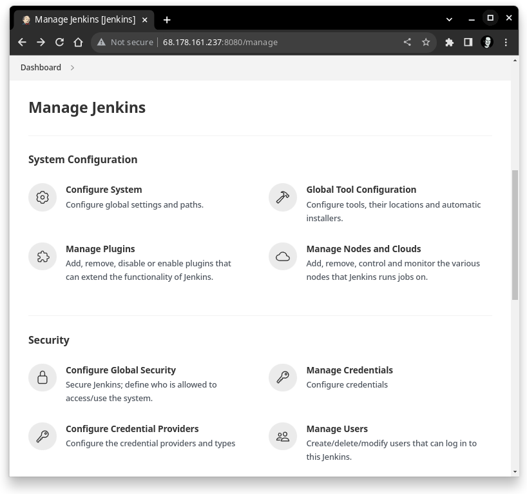This screenshot has height=494, width=527.
Task: Open a new browser tab
Action: pos(167,19)
